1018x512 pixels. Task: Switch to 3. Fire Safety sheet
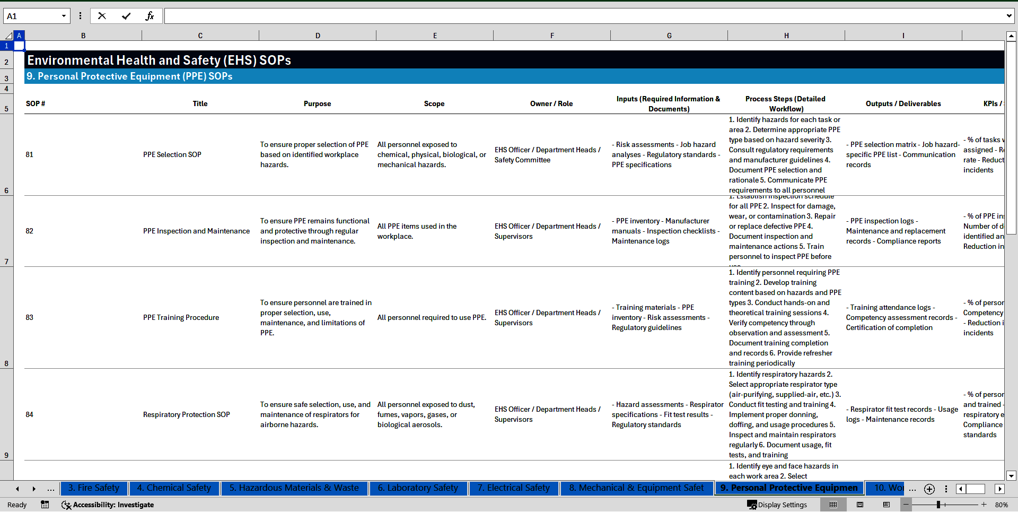(x=93, y=488)
